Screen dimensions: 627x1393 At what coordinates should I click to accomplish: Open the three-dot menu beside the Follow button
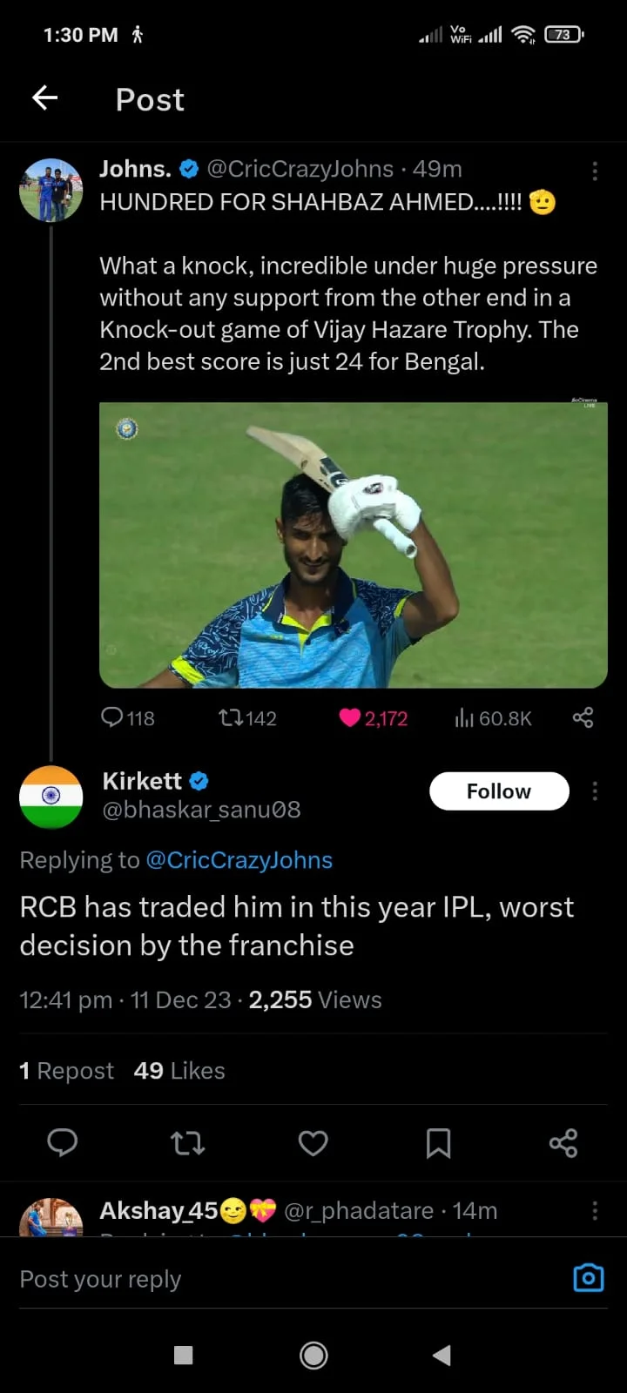(x=595, y=791)
